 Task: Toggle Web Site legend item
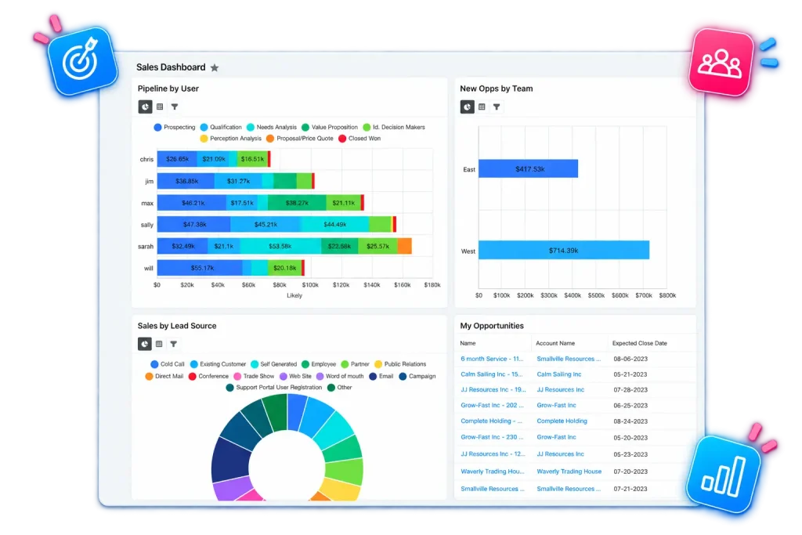coord(295,376)
